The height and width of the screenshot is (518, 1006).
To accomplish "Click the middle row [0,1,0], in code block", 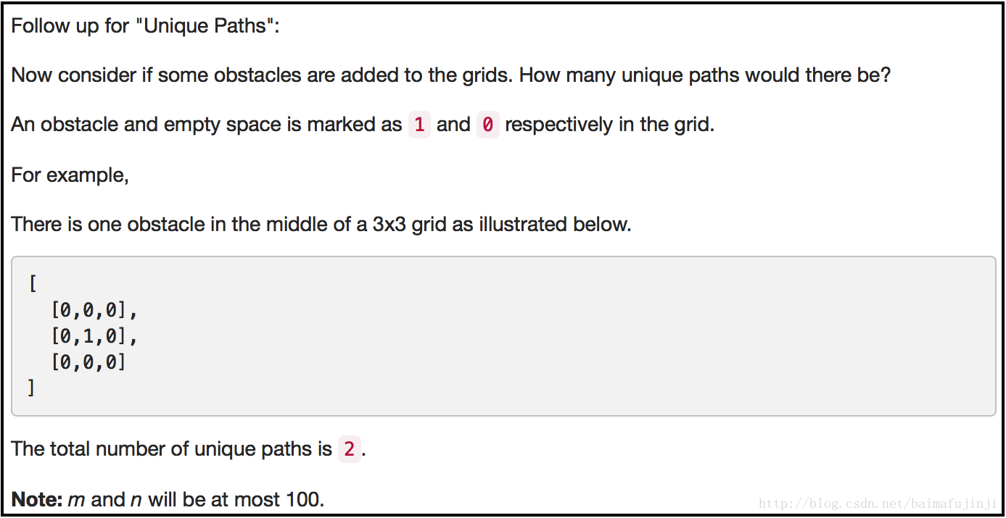I will pyautogui.click(x=94, y=336).
